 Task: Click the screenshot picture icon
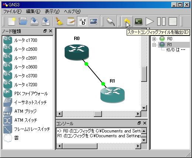93,21
